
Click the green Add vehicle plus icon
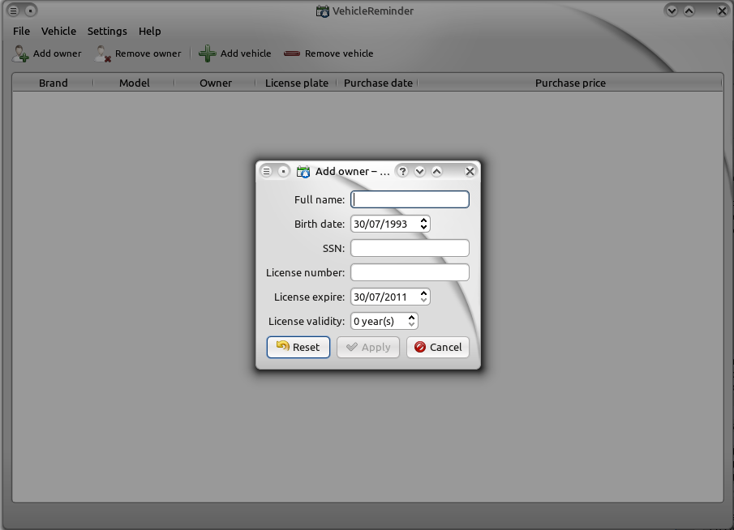click(x=207, y=53)
